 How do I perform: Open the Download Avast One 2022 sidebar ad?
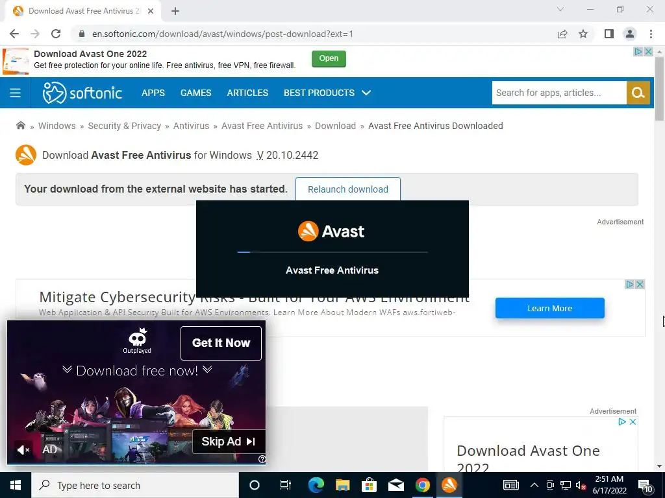coord(528,458)
